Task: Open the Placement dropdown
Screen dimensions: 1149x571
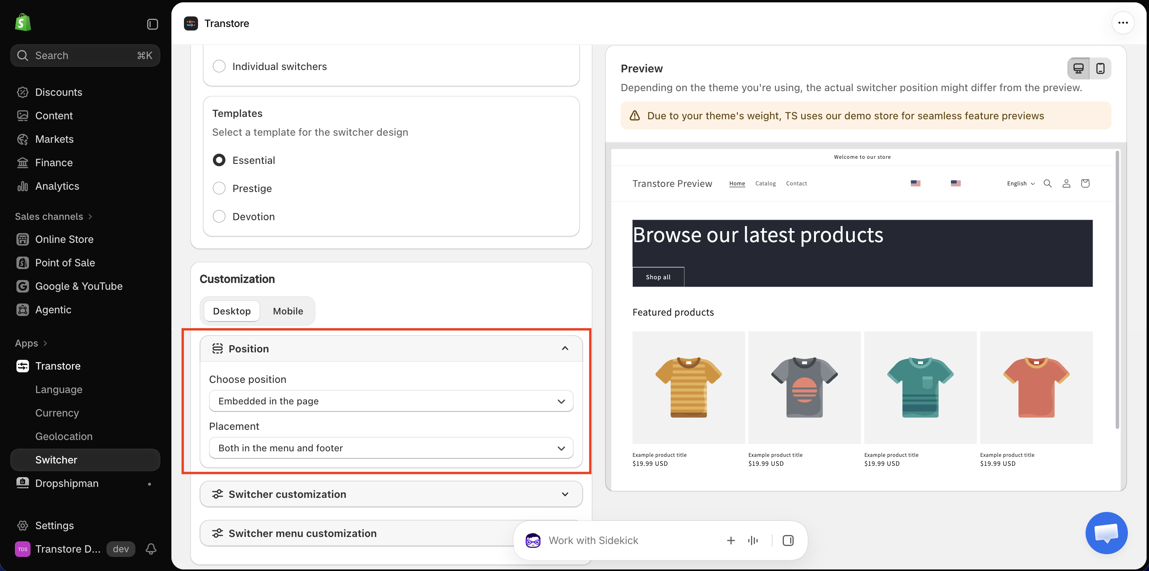Action: point(391,447)
